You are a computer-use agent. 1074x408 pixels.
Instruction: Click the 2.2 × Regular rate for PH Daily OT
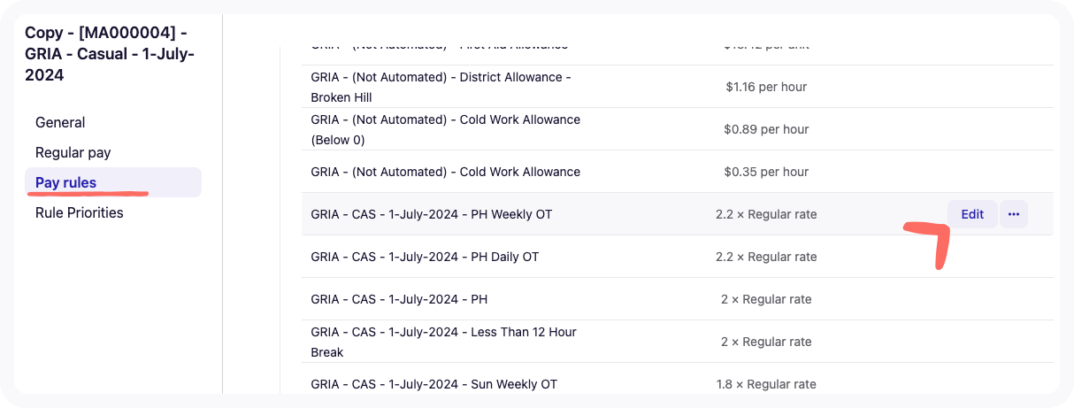pos(766,257)
